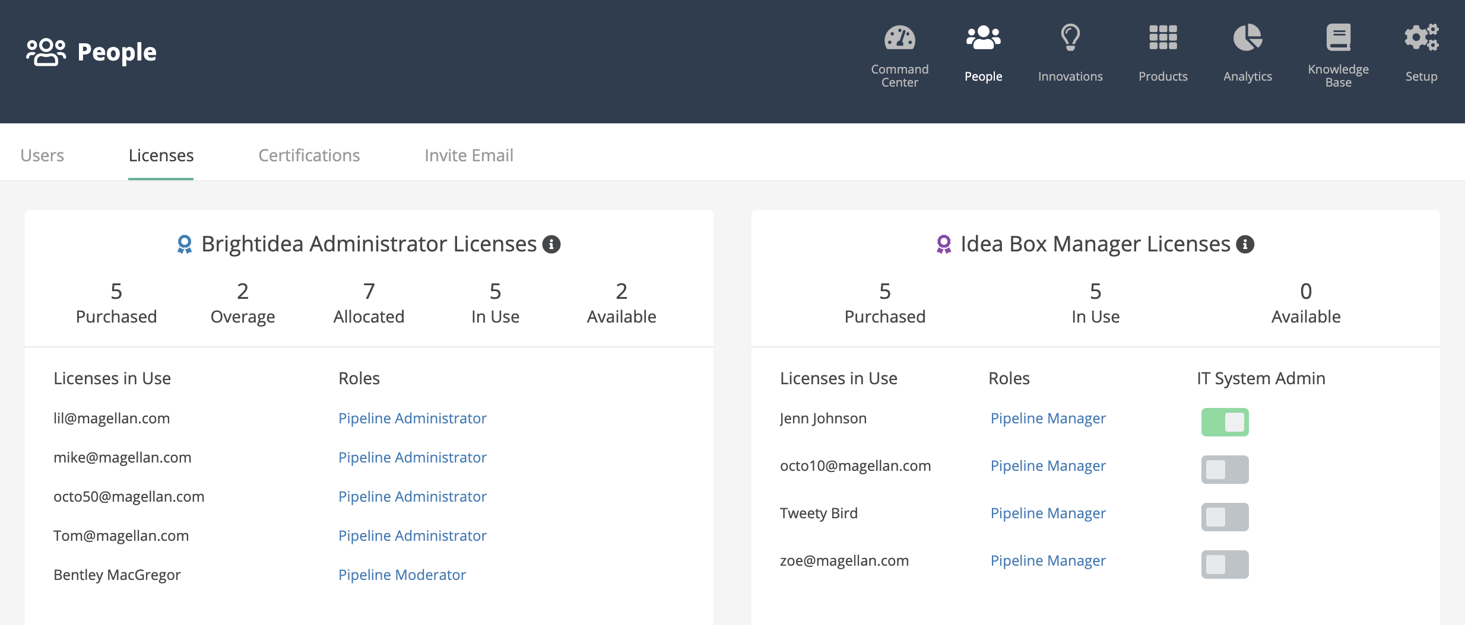Open Pipeline Administrator role for mike@magellan.com
The height and width of the screenshot is (625, 1465).
[413, 458]
